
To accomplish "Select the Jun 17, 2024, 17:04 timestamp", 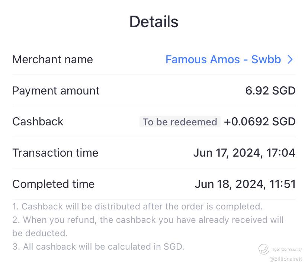I will click(244, 153).
